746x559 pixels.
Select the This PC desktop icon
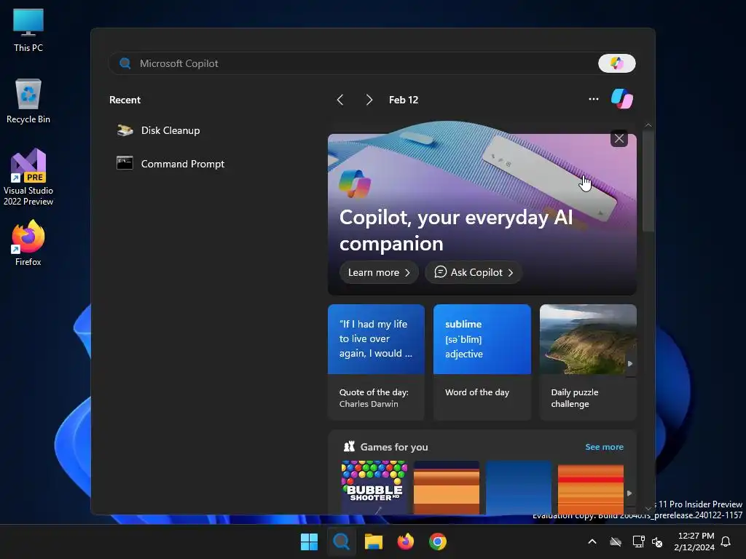28,31
